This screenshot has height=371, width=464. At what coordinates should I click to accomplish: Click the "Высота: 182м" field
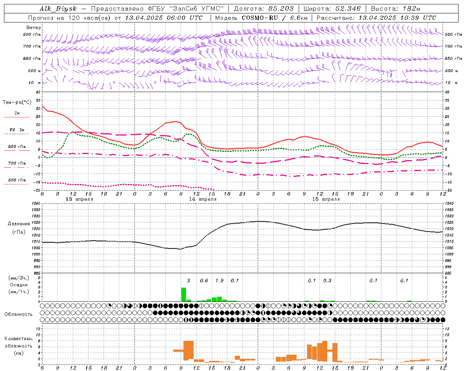pyautogui.click(x=395, y=9)
